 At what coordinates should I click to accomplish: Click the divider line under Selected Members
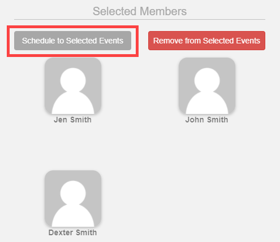pyautogui.click(x=140, y=19)
